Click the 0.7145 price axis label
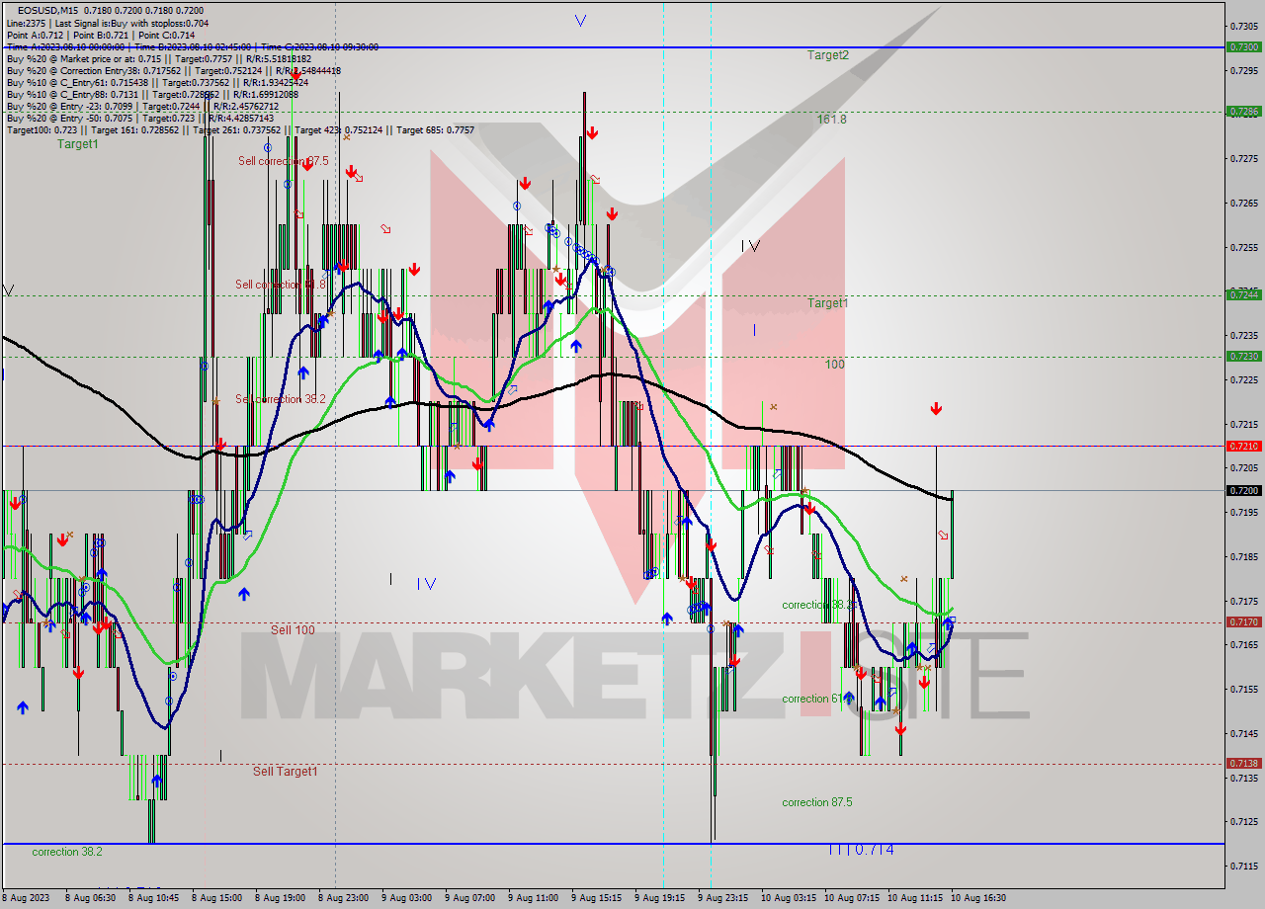 point(1242,734)
